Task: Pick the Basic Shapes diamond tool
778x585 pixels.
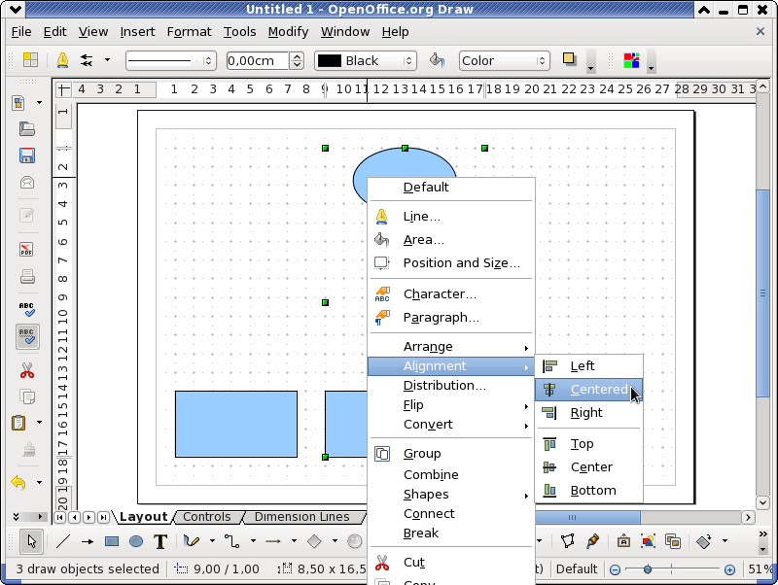Action: [314, 541]
